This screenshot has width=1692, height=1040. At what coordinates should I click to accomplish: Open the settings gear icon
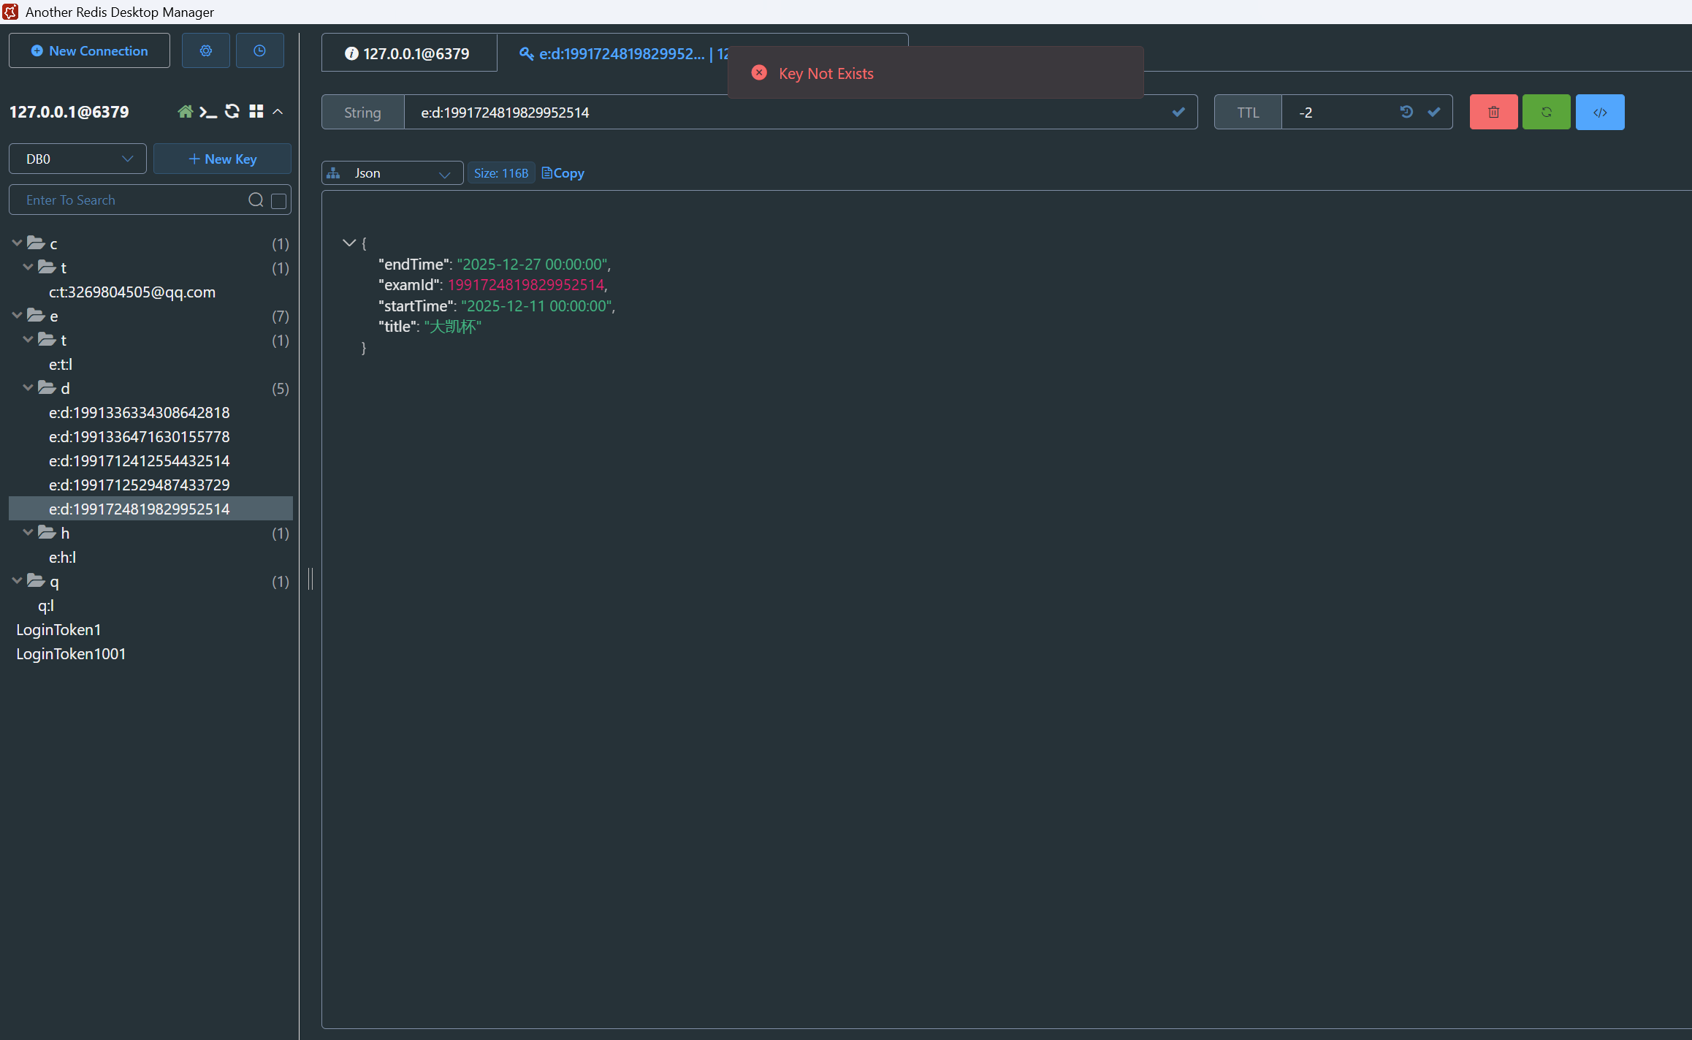point(206,50)
